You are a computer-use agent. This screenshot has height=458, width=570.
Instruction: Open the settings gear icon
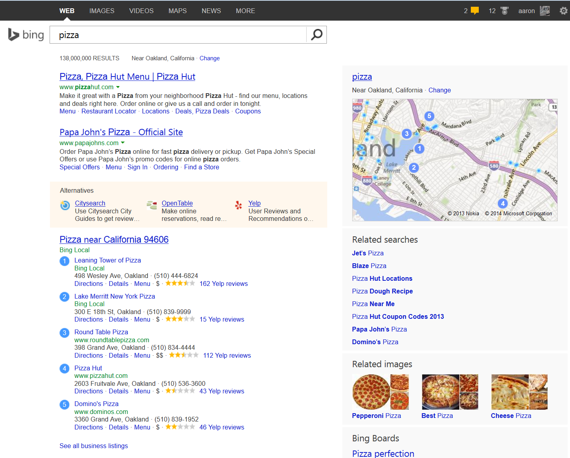click(x=564, y=11)
